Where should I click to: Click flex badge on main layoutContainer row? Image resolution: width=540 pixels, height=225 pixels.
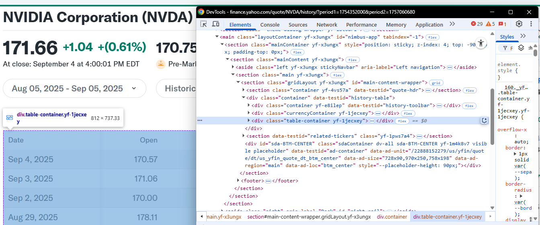[x=432, y=37]
